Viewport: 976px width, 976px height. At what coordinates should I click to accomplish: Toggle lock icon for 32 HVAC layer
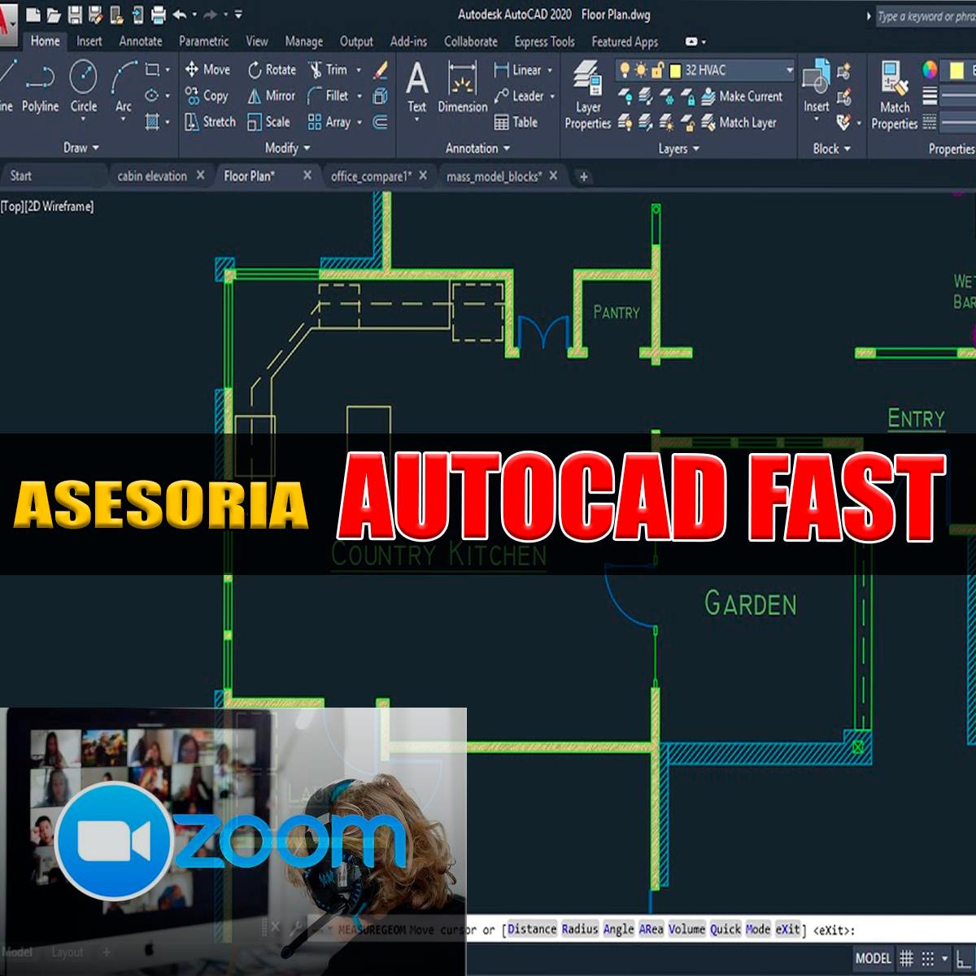pos(657,70)
